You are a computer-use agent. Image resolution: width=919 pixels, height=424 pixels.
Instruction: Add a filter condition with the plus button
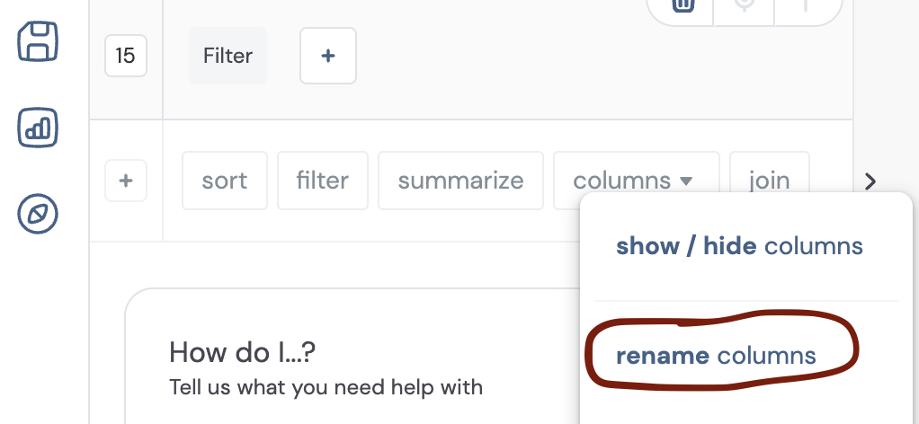[328, 56]
